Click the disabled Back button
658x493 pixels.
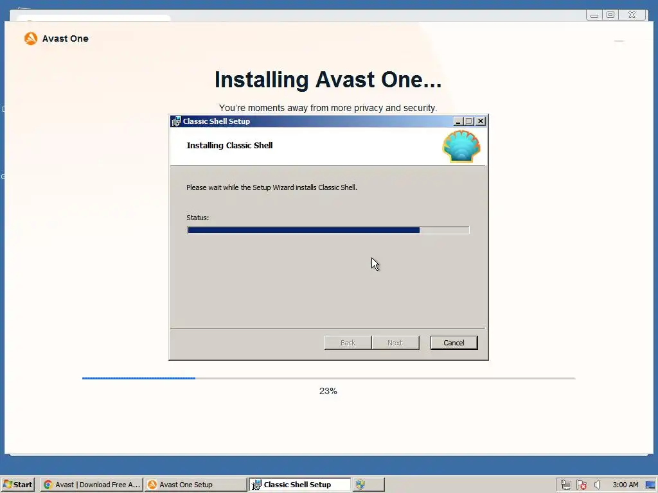pos(348,343)
